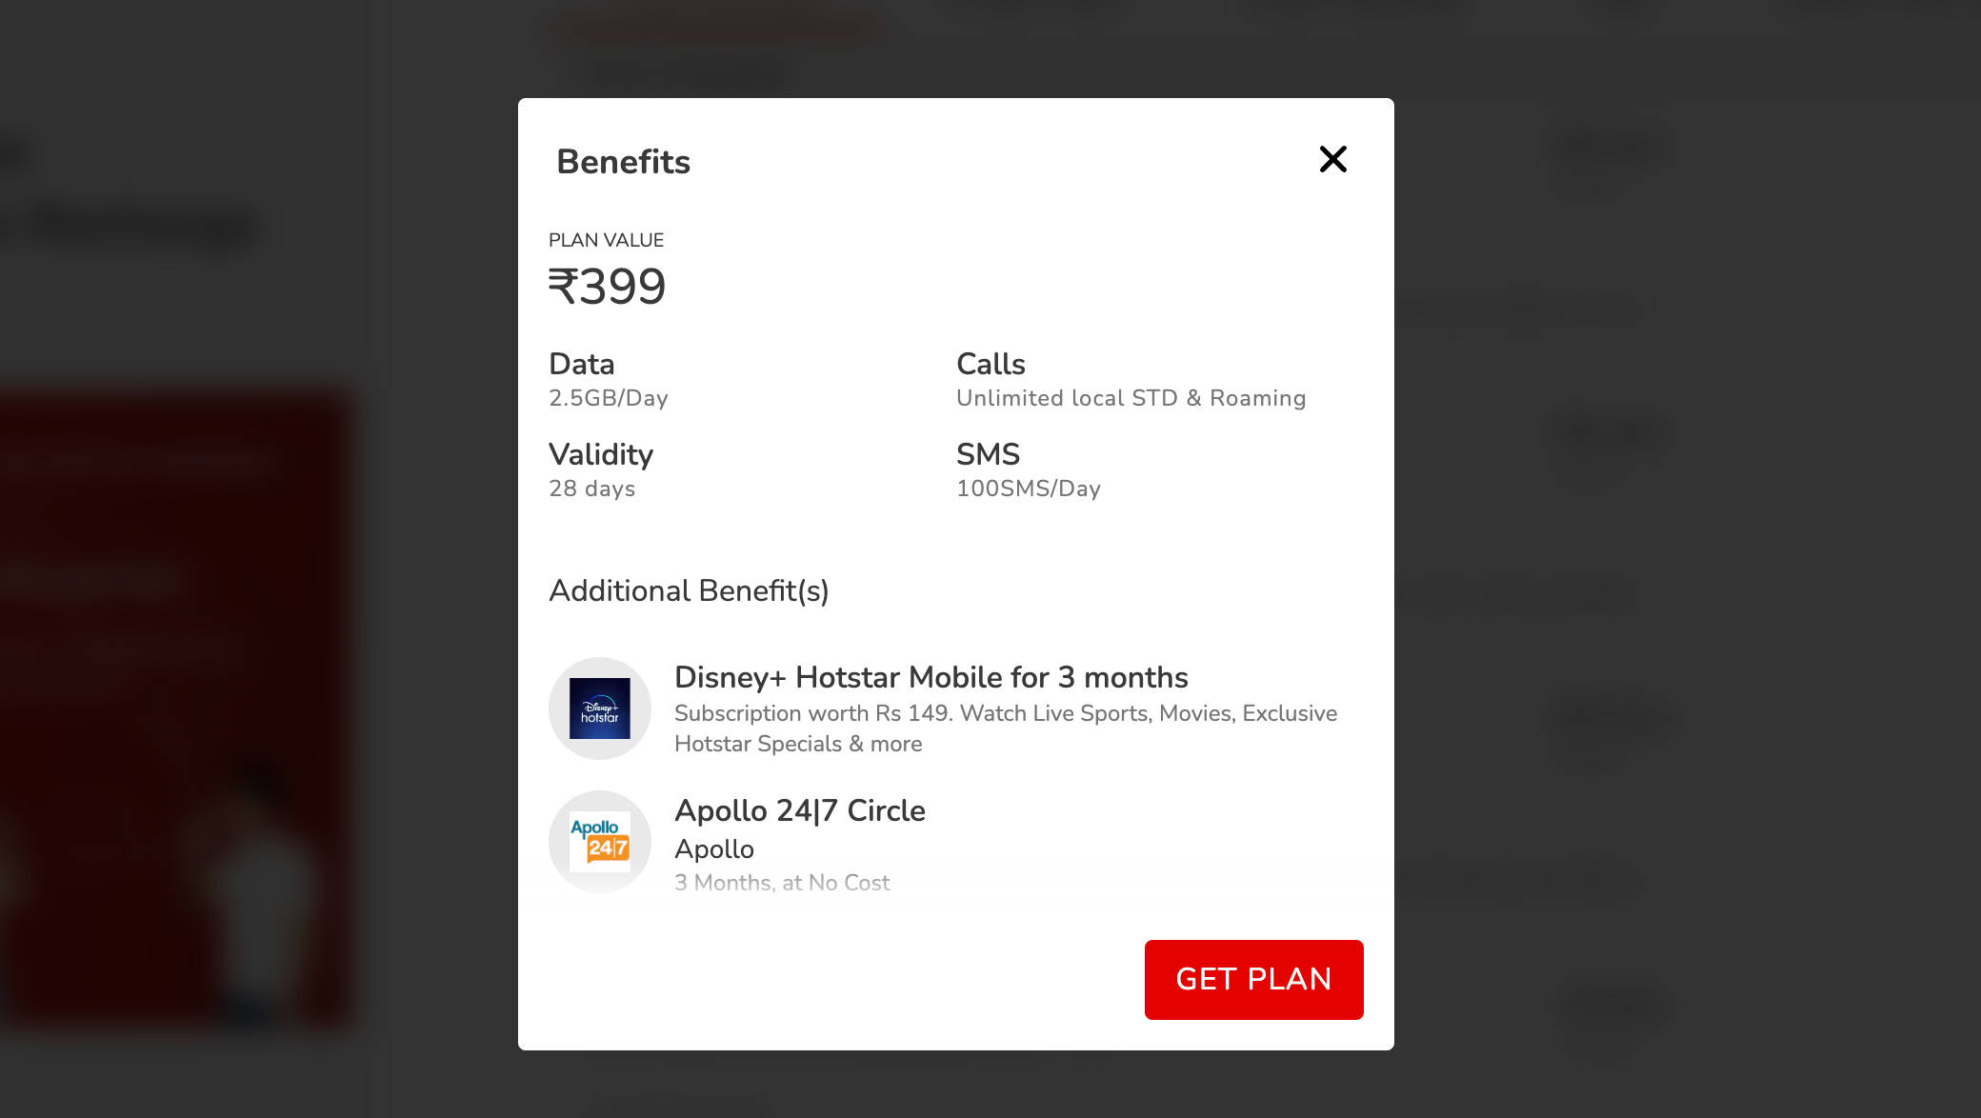Viewport: 1981px width, 1118px height.
Task: Click the Unlimited local STD & Roaming text
Action: 1131,398
